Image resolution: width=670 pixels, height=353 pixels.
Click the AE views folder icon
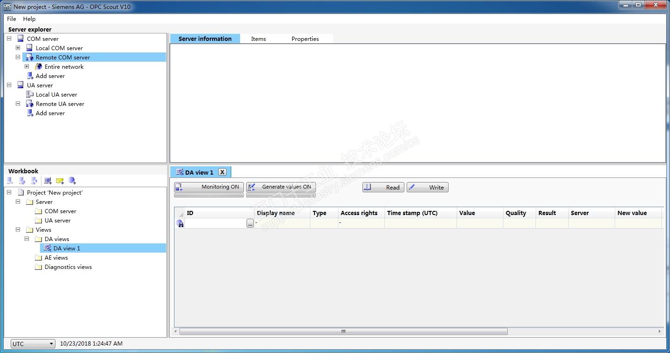click(38, 257)
